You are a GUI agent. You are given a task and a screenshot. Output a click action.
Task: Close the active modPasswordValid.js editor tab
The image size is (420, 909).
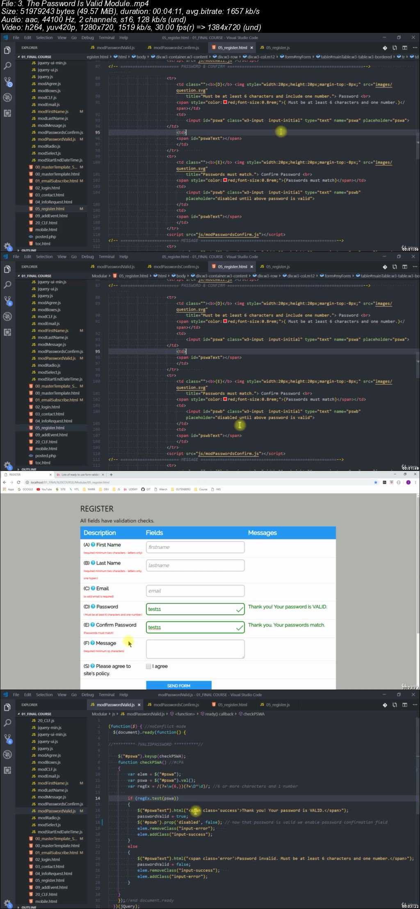139,705
